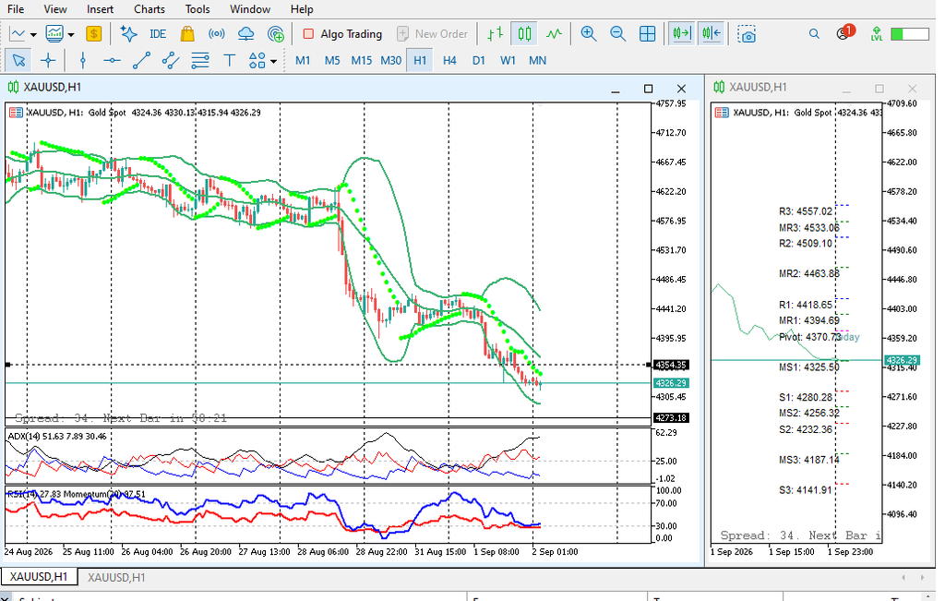Click the zoom out magnifier icon
This screenshot has height=601, width=945.
617,34
